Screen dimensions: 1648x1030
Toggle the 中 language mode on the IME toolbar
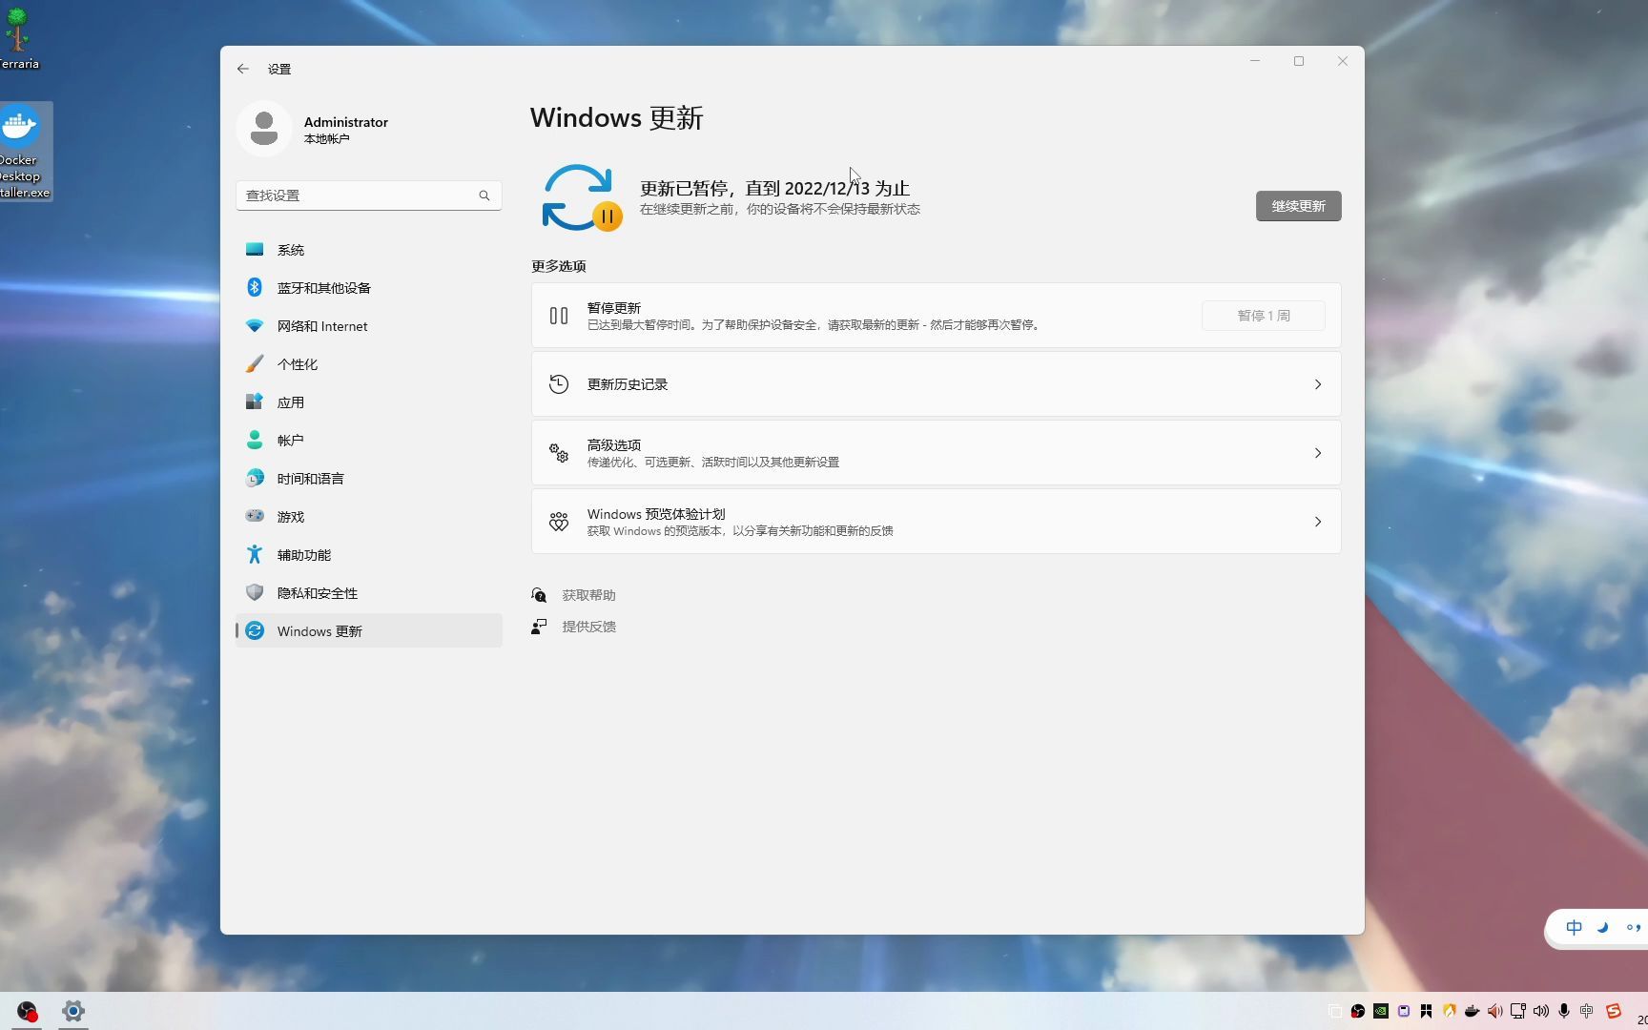(1574, 927)
